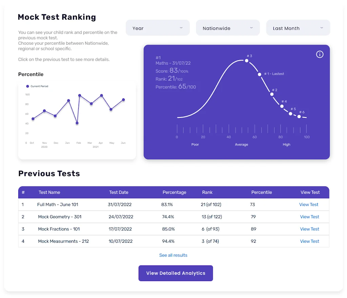View Test for Mock Fractions - 101
This screenshot has height=298, width=347.
309,229
